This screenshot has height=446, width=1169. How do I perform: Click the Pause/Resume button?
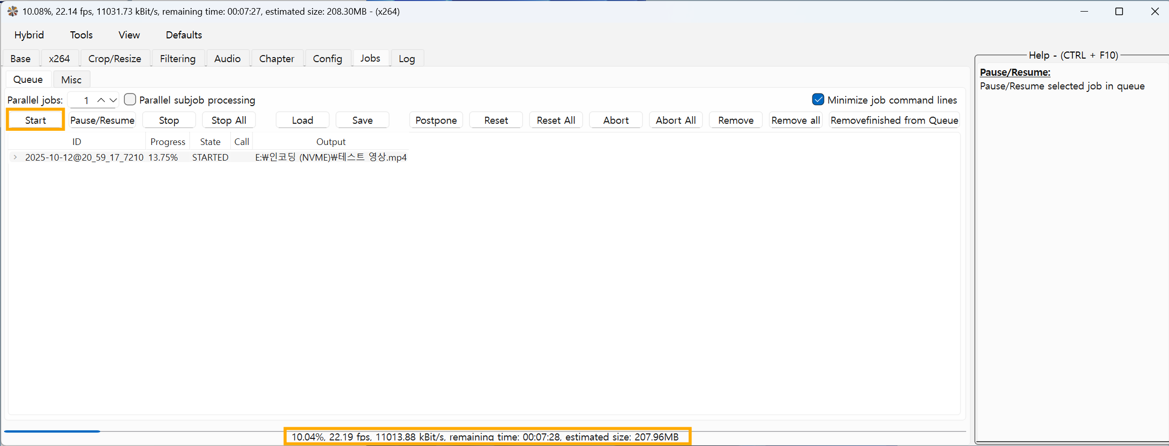pos(102,120)
